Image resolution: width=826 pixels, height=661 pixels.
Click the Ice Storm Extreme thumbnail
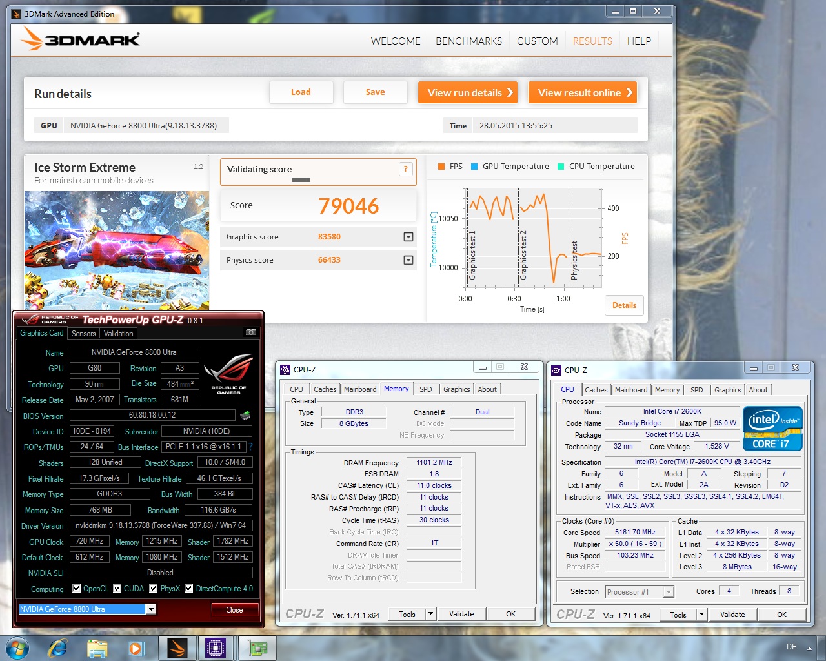(x=117, y=250)
